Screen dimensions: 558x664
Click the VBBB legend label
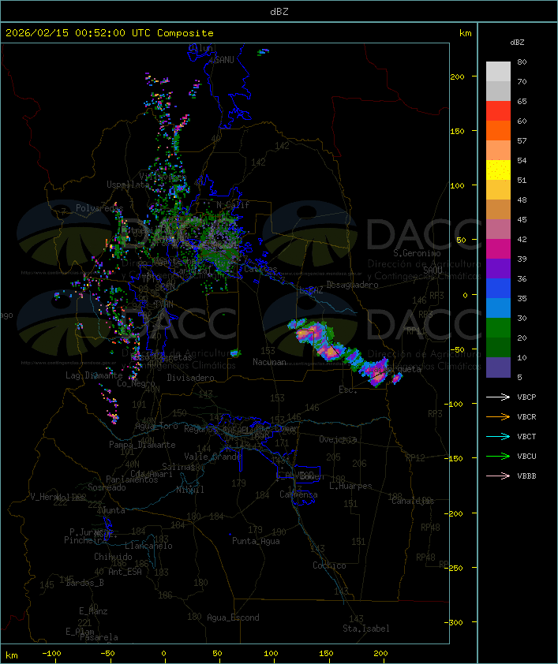[526, 476]
